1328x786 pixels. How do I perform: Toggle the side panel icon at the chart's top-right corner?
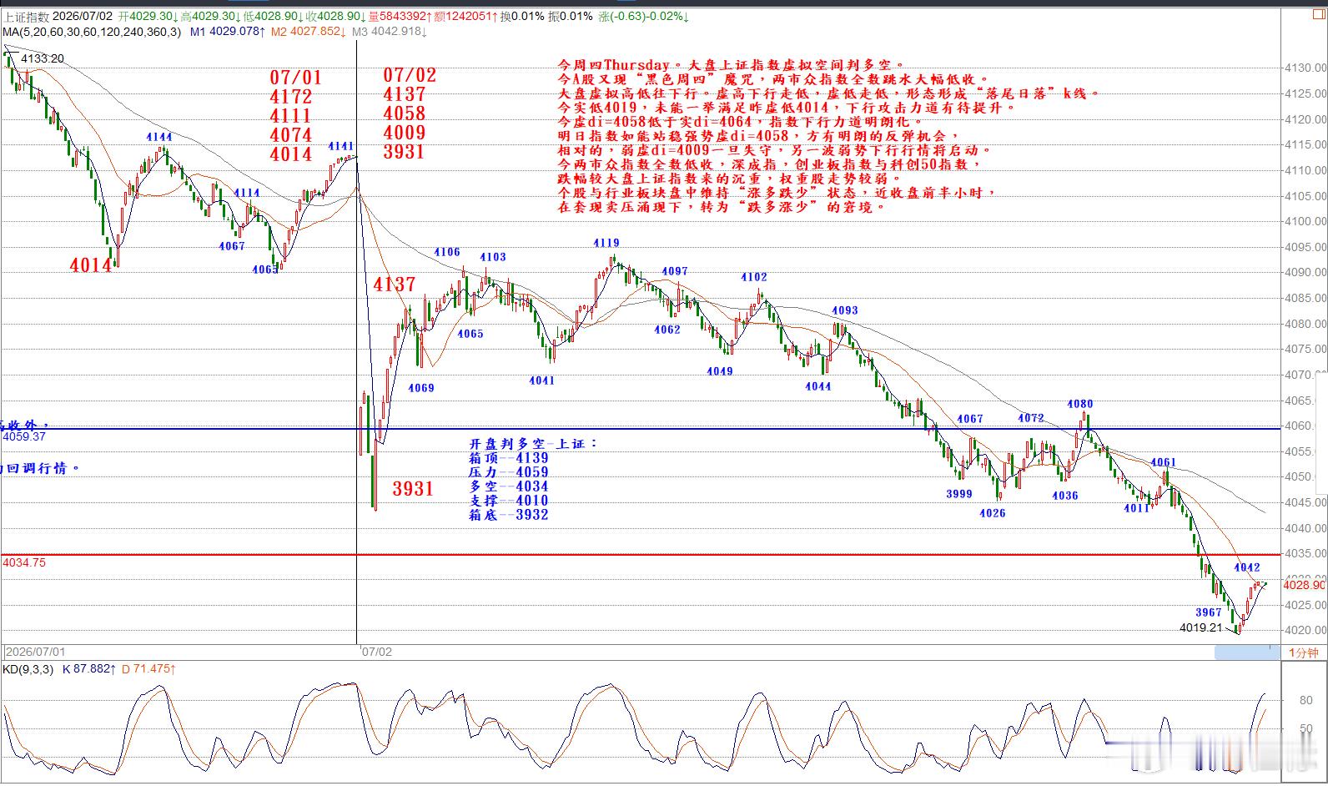1317,13
